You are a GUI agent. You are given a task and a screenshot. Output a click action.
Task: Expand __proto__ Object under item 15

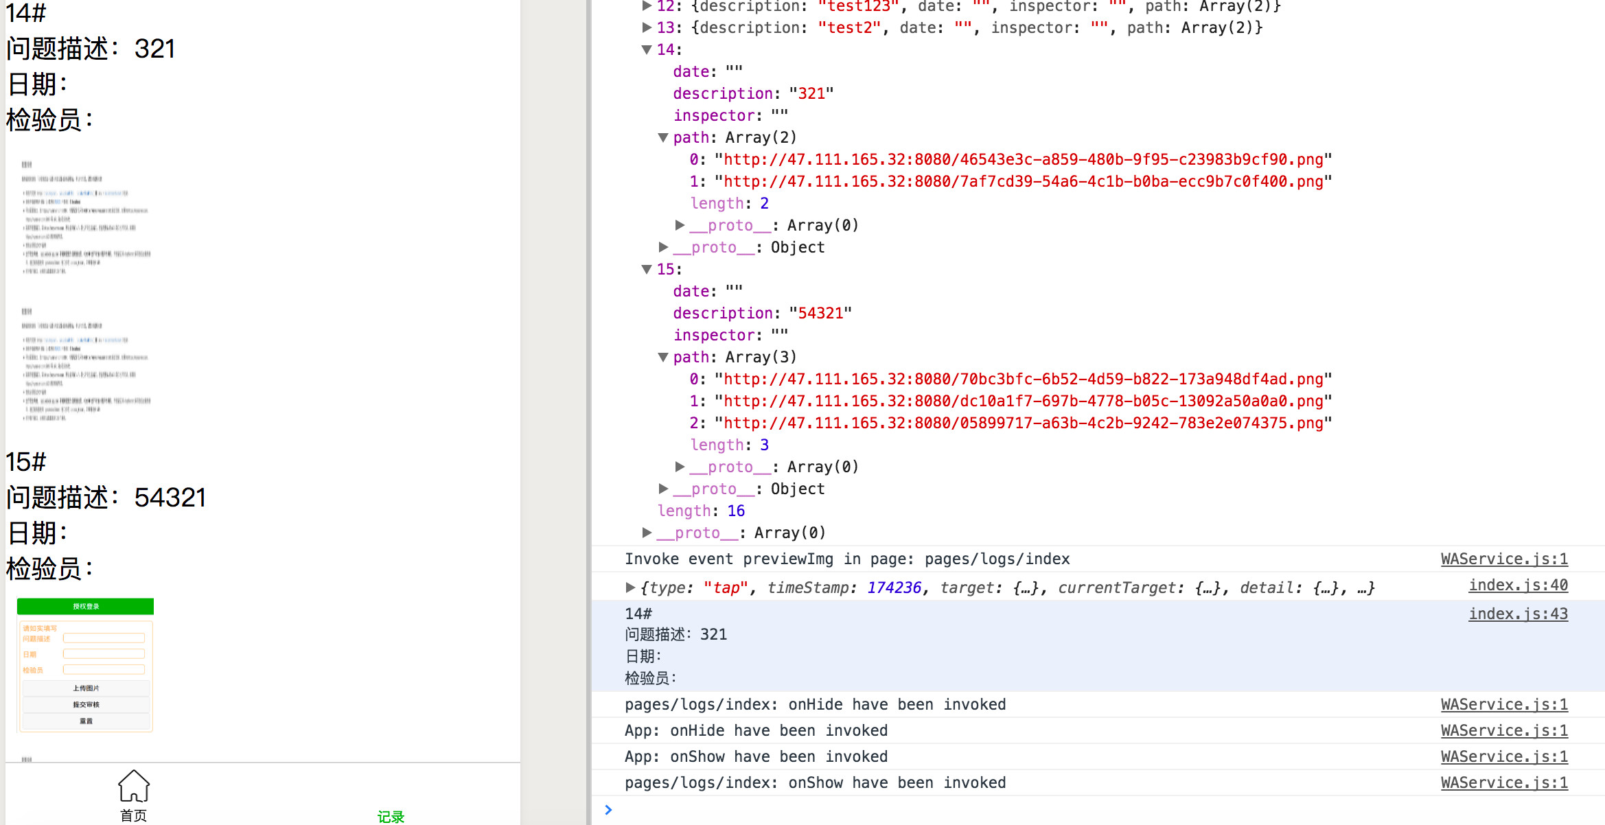[663, 489]
